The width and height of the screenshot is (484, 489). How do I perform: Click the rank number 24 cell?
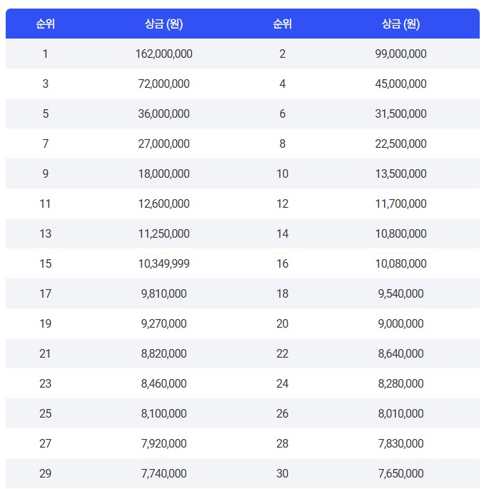click(x=282, y=383)
